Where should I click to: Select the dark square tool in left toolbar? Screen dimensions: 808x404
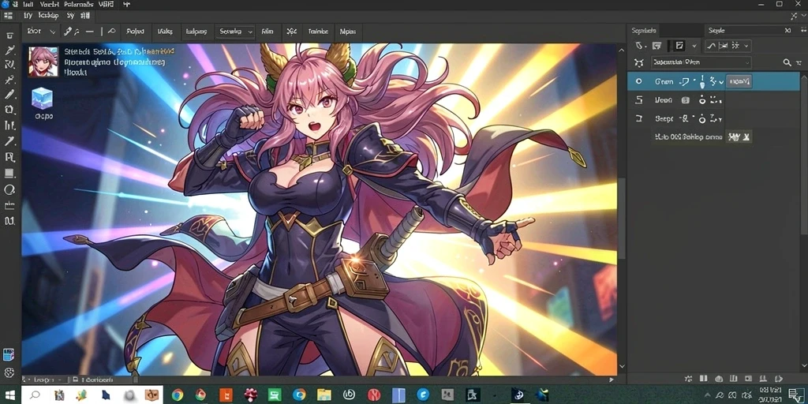[x=9, y=173]
